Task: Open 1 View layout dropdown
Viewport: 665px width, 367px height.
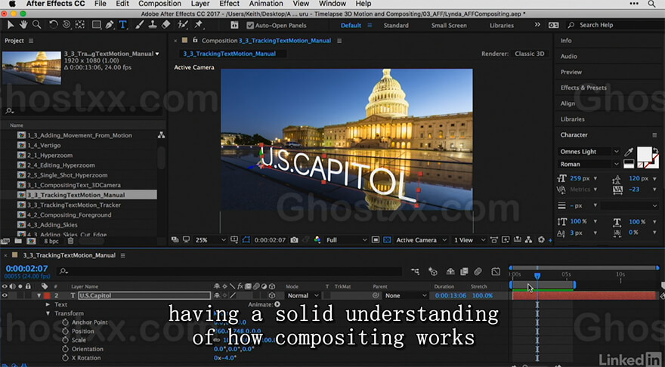Action: pos(469,240)
